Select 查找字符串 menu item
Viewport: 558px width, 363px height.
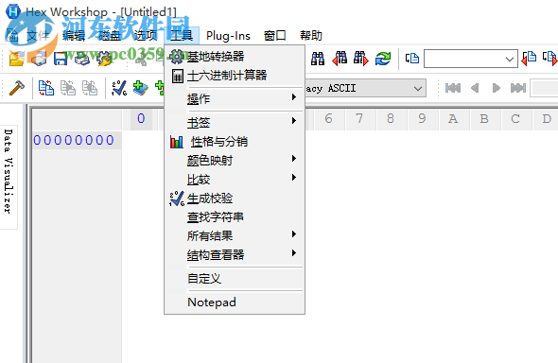coord(235,216)
